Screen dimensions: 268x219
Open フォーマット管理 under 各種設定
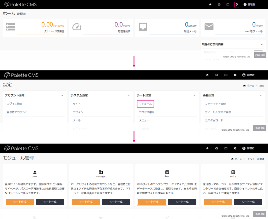coord(215,104)
